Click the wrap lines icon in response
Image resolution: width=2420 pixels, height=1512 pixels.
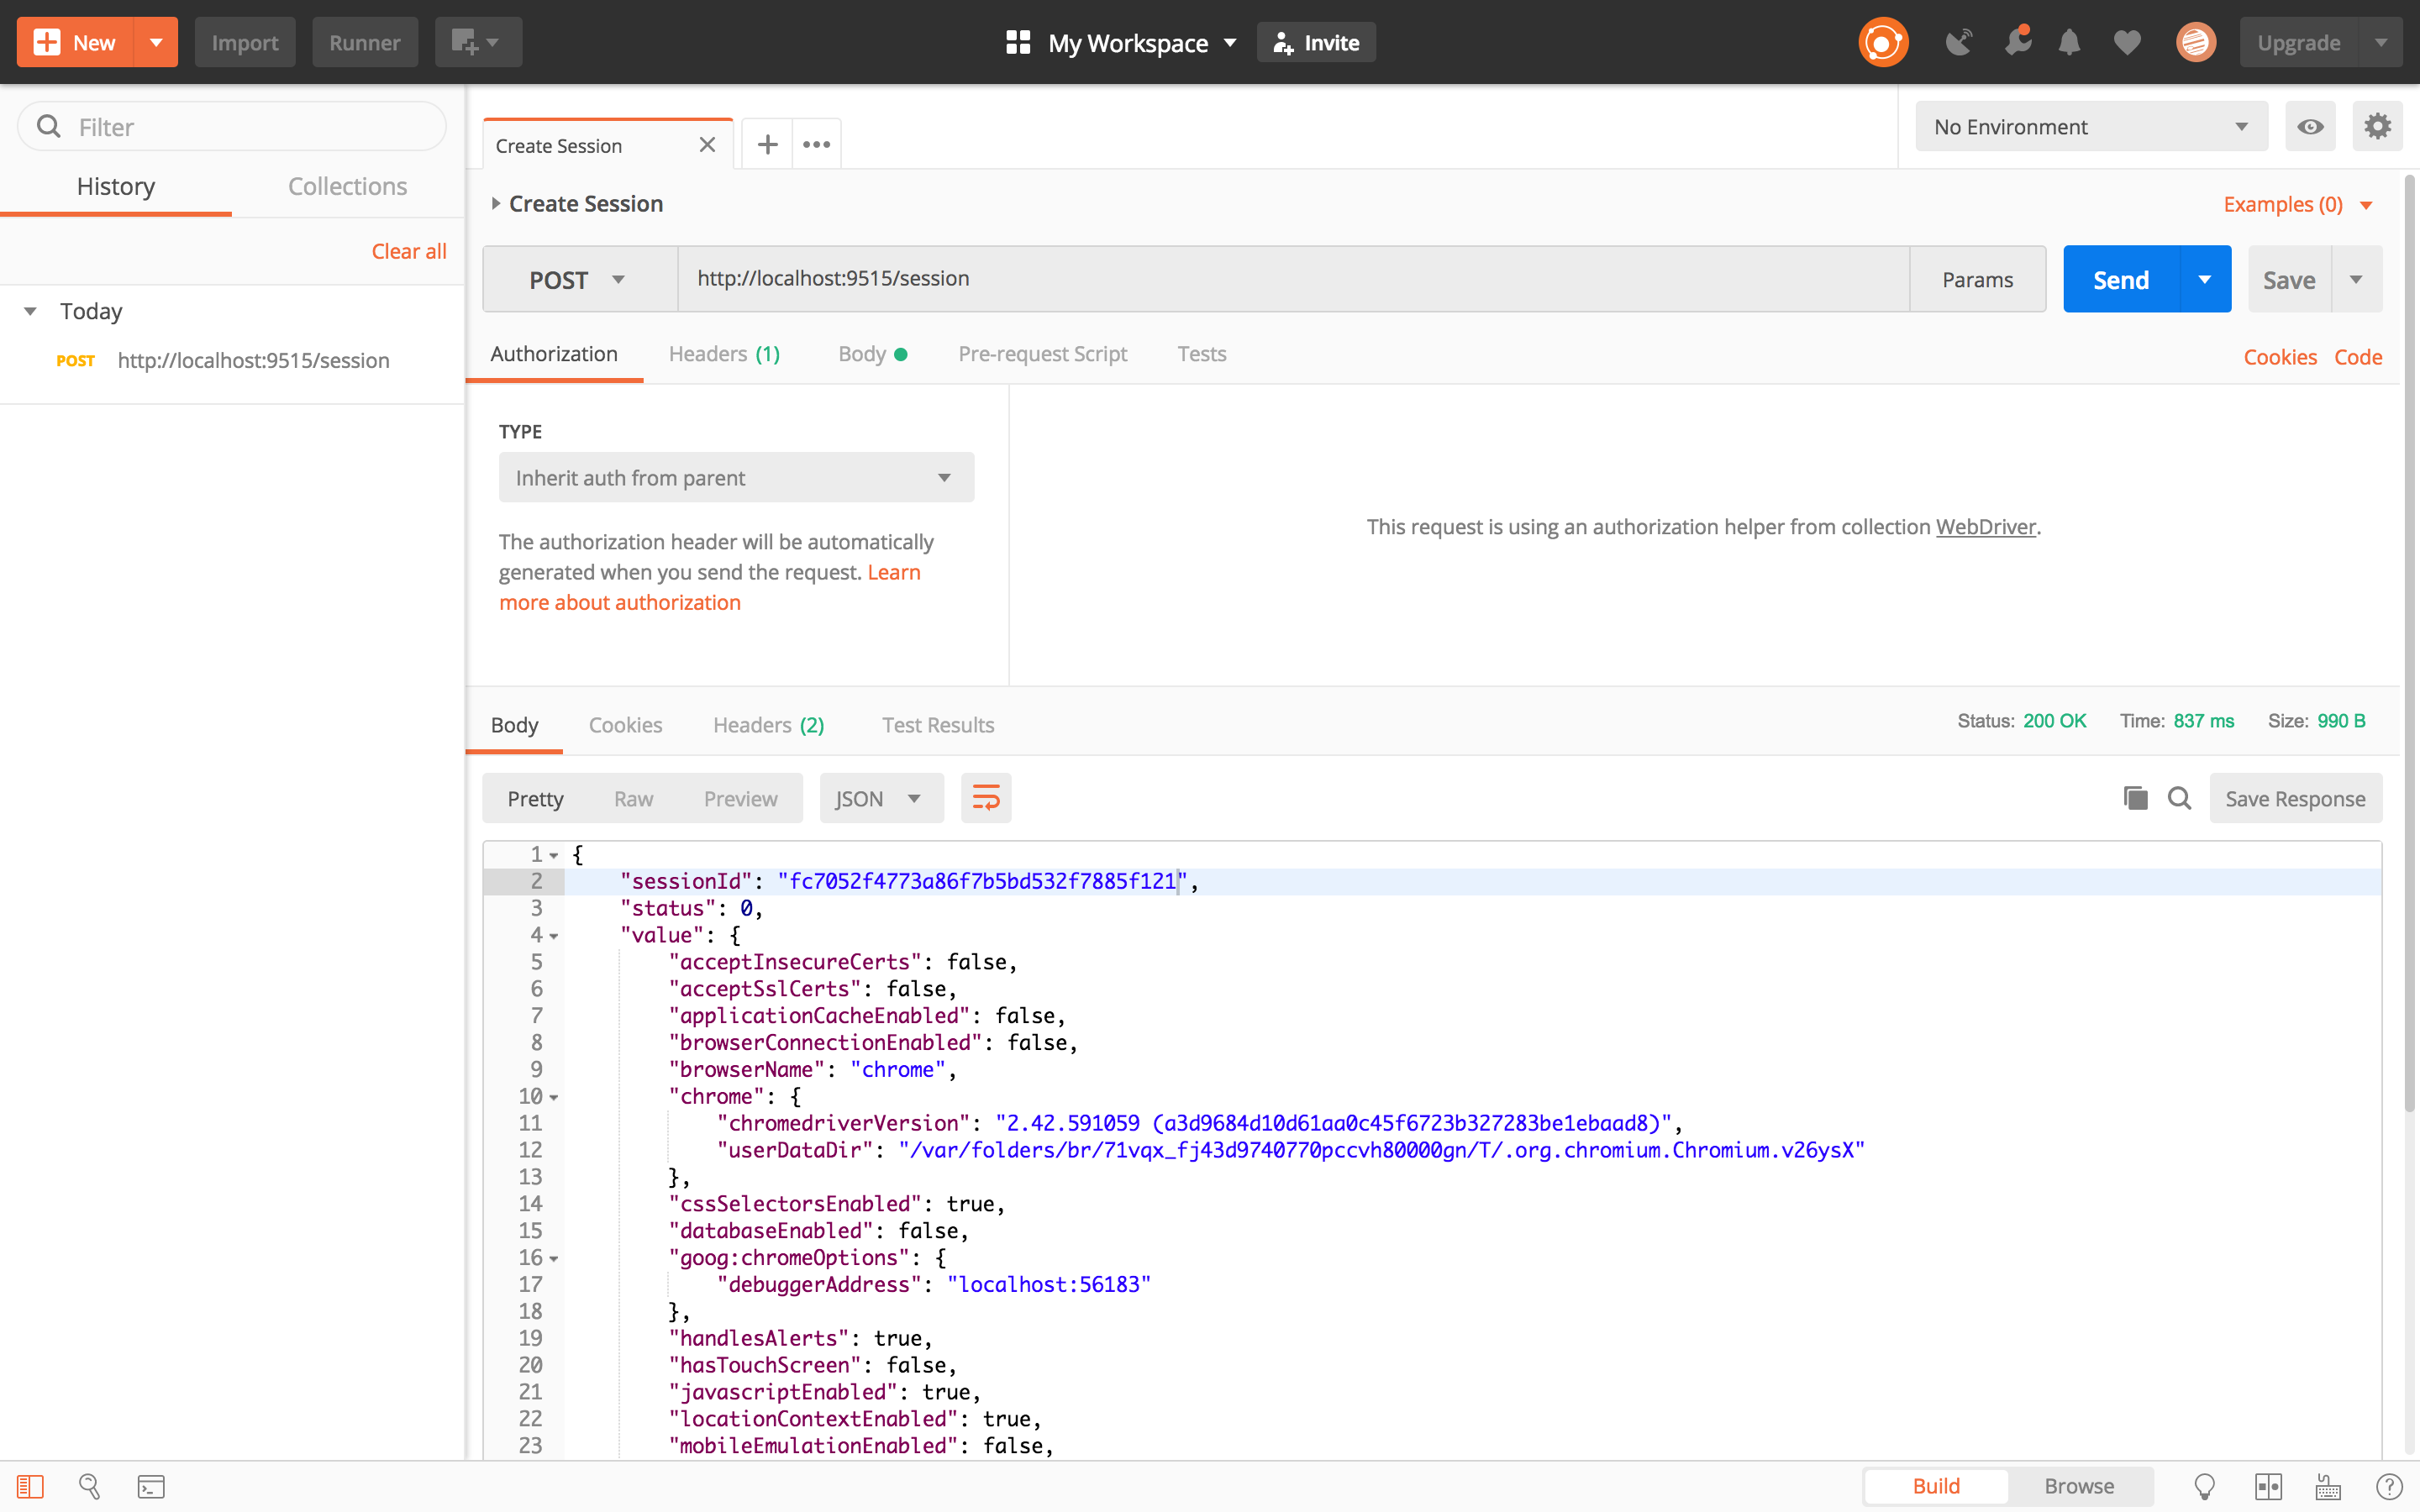985,798
